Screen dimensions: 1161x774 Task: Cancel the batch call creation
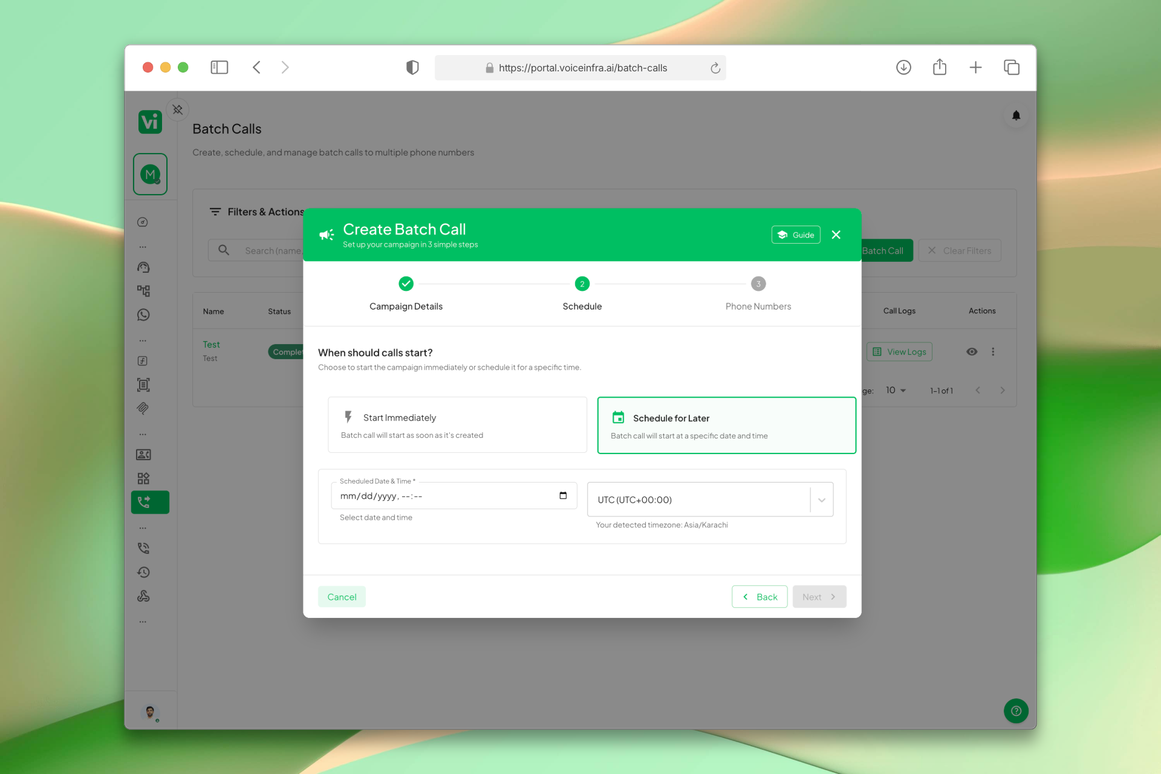point(342,597)
